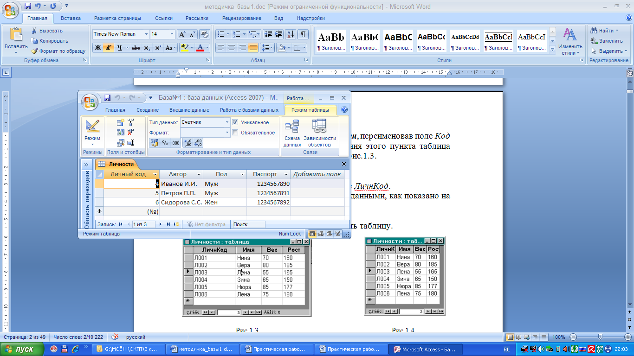Screen dimensions: 634x356
Task: Go to first record in Access navigator
Action: pos(121,224)
